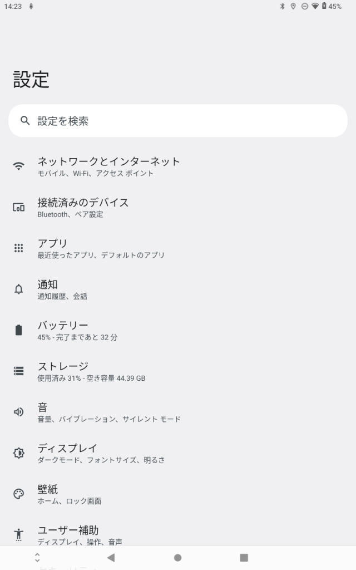Tap the apps grid icon
356x570 pixels.
click(19, 248)
